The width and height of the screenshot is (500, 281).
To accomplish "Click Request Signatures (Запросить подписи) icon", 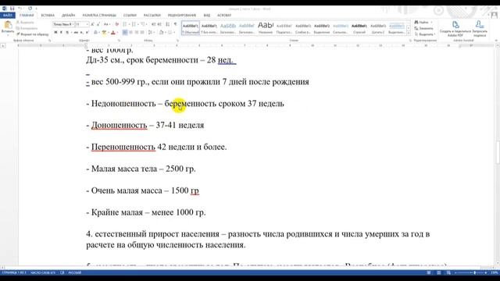I will (x=480, y=28).
